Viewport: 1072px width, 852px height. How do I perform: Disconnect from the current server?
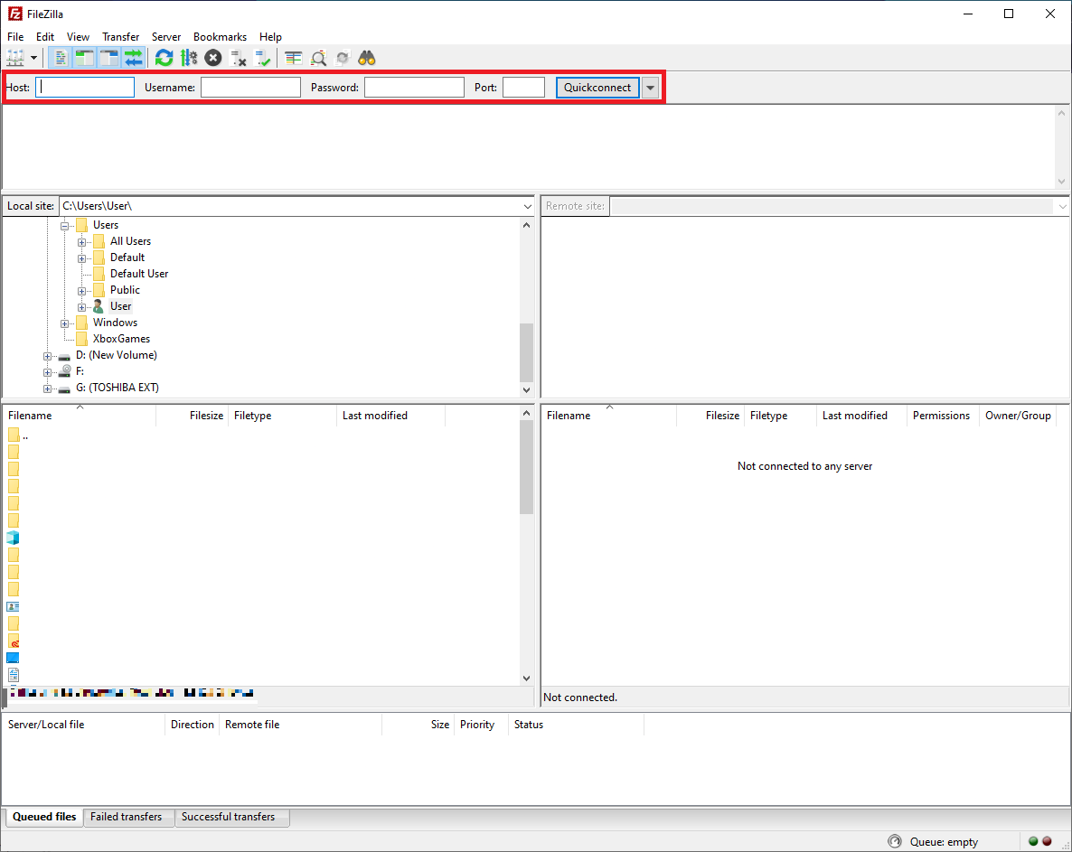pos(238,58)
